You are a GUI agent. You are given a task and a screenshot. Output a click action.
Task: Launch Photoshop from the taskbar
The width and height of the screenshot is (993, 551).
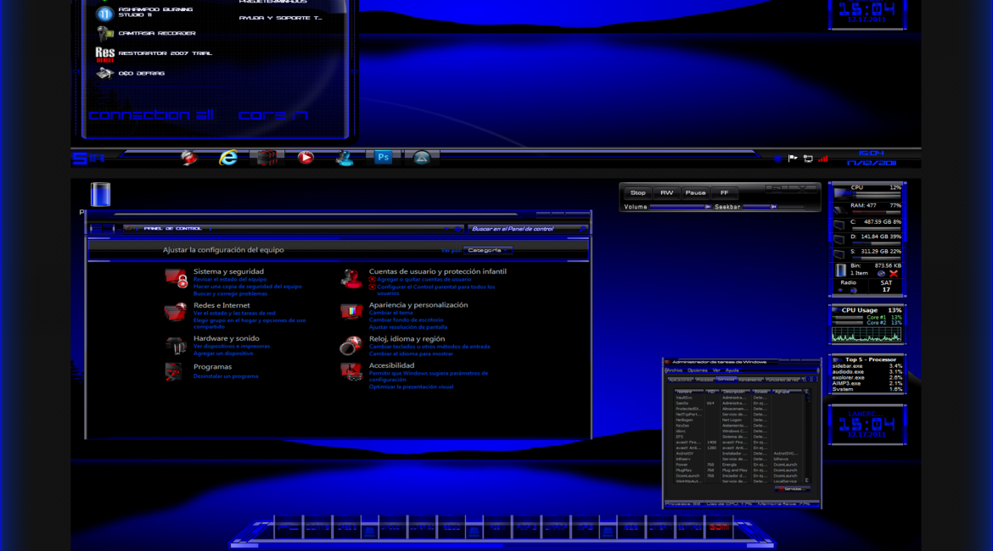click(x=384, y=157)
